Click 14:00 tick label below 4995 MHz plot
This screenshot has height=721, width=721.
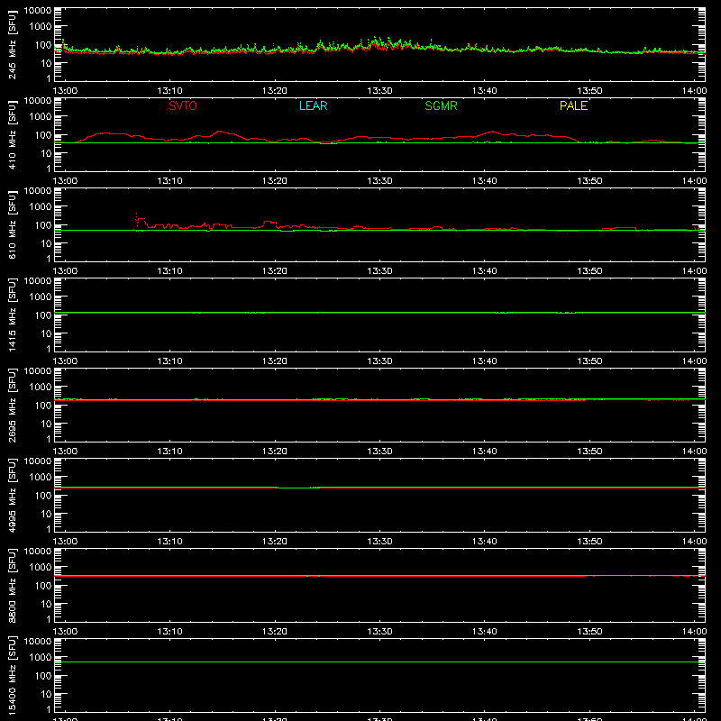[694, 542]
